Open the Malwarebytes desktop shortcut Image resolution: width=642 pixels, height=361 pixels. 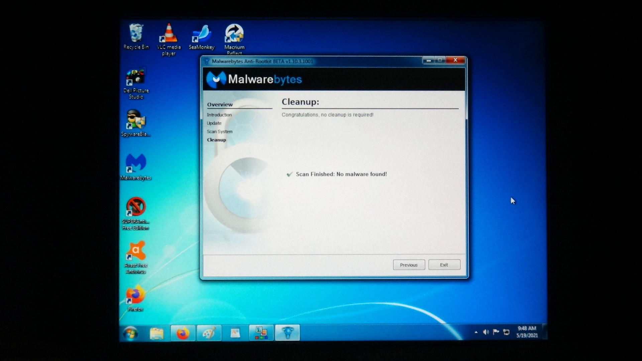[x=136, y=167]
